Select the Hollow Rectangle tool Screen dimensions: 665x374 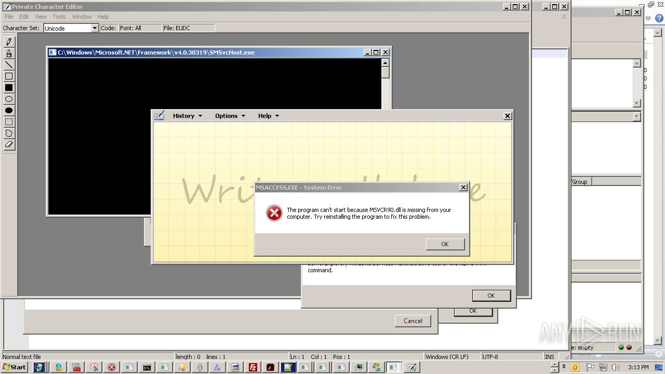(9, 76)
